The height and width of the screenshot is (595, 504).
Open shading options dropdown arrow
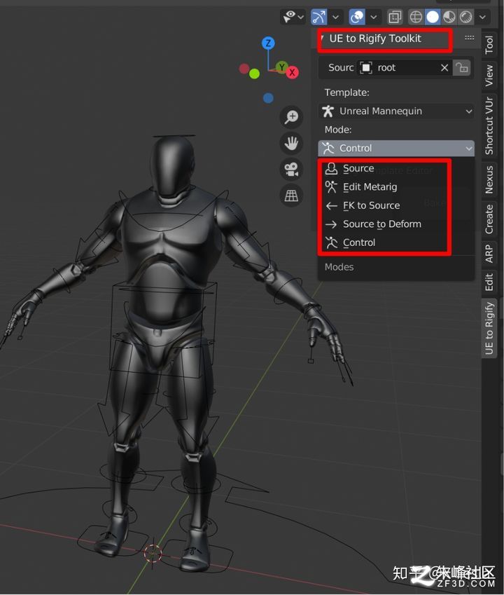click(x=482, y=17)
